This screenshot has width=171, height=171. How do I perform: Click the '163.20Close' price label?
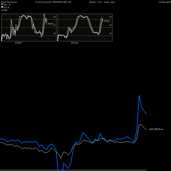tap(156, 129)
